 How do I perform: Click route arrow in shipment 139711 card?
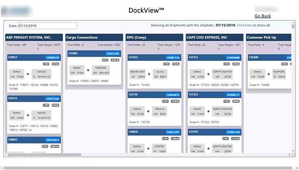click(28, 115)
